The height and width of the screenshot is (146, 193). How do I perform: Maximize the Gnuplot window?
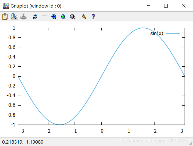[x=166, y=6]
